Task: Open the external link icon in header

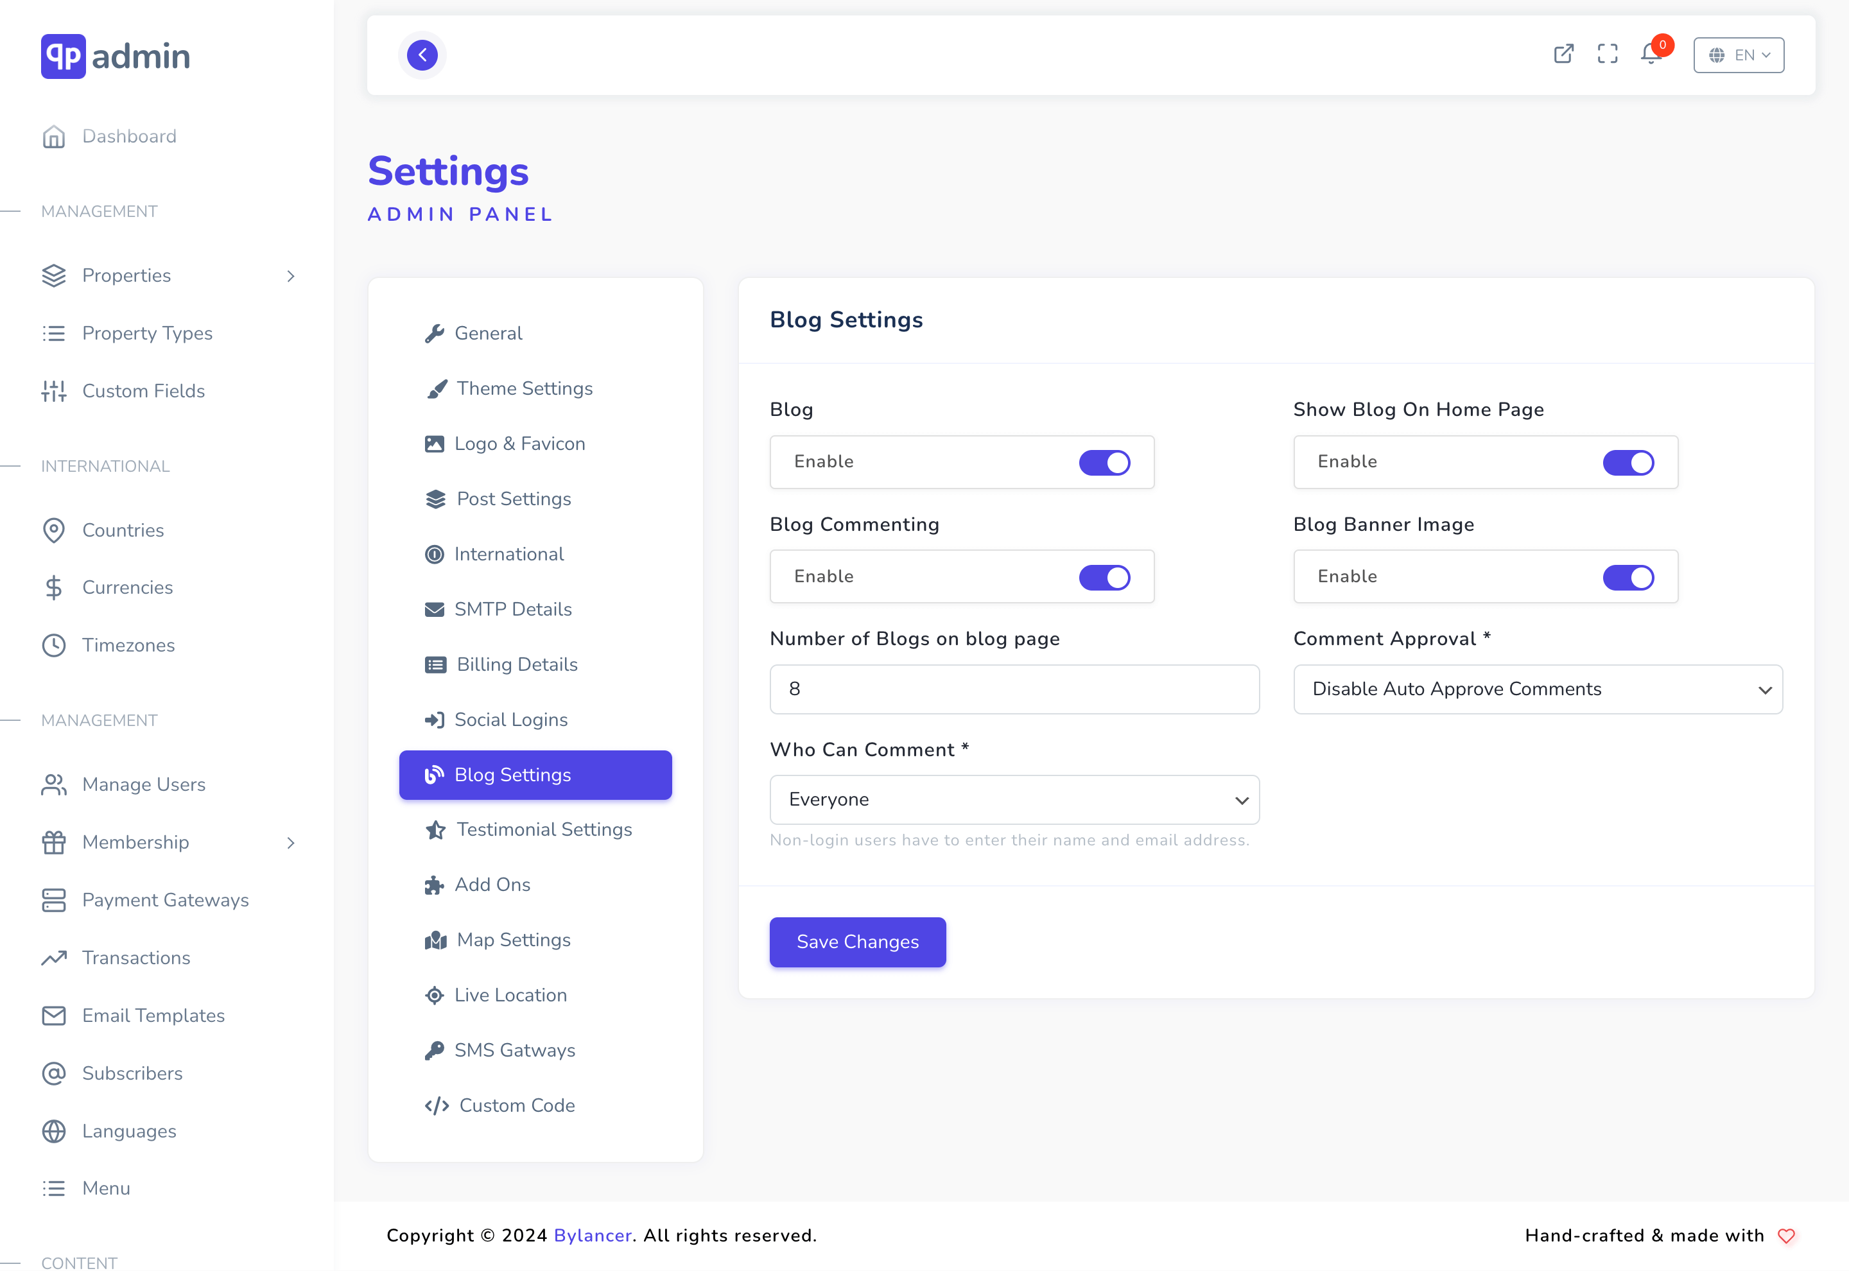Action: [x=1563, y=54]
